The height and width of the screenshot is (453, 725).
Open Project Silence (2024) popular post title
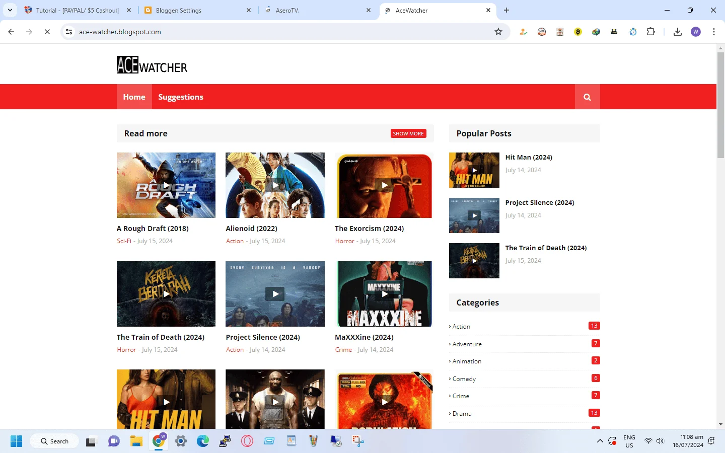540,202
